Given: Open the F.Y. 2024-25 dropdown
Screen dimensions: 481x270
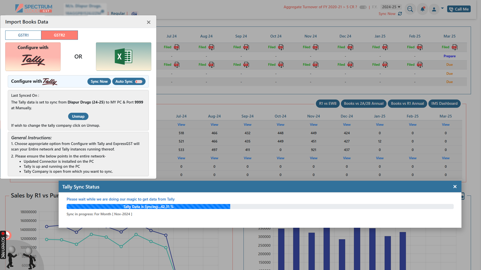Looking at the screenshot, I should click(x=391, y=7).
